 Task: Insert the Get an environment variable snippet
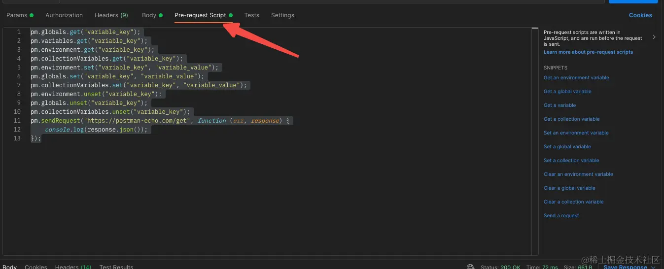click(576, 77)
